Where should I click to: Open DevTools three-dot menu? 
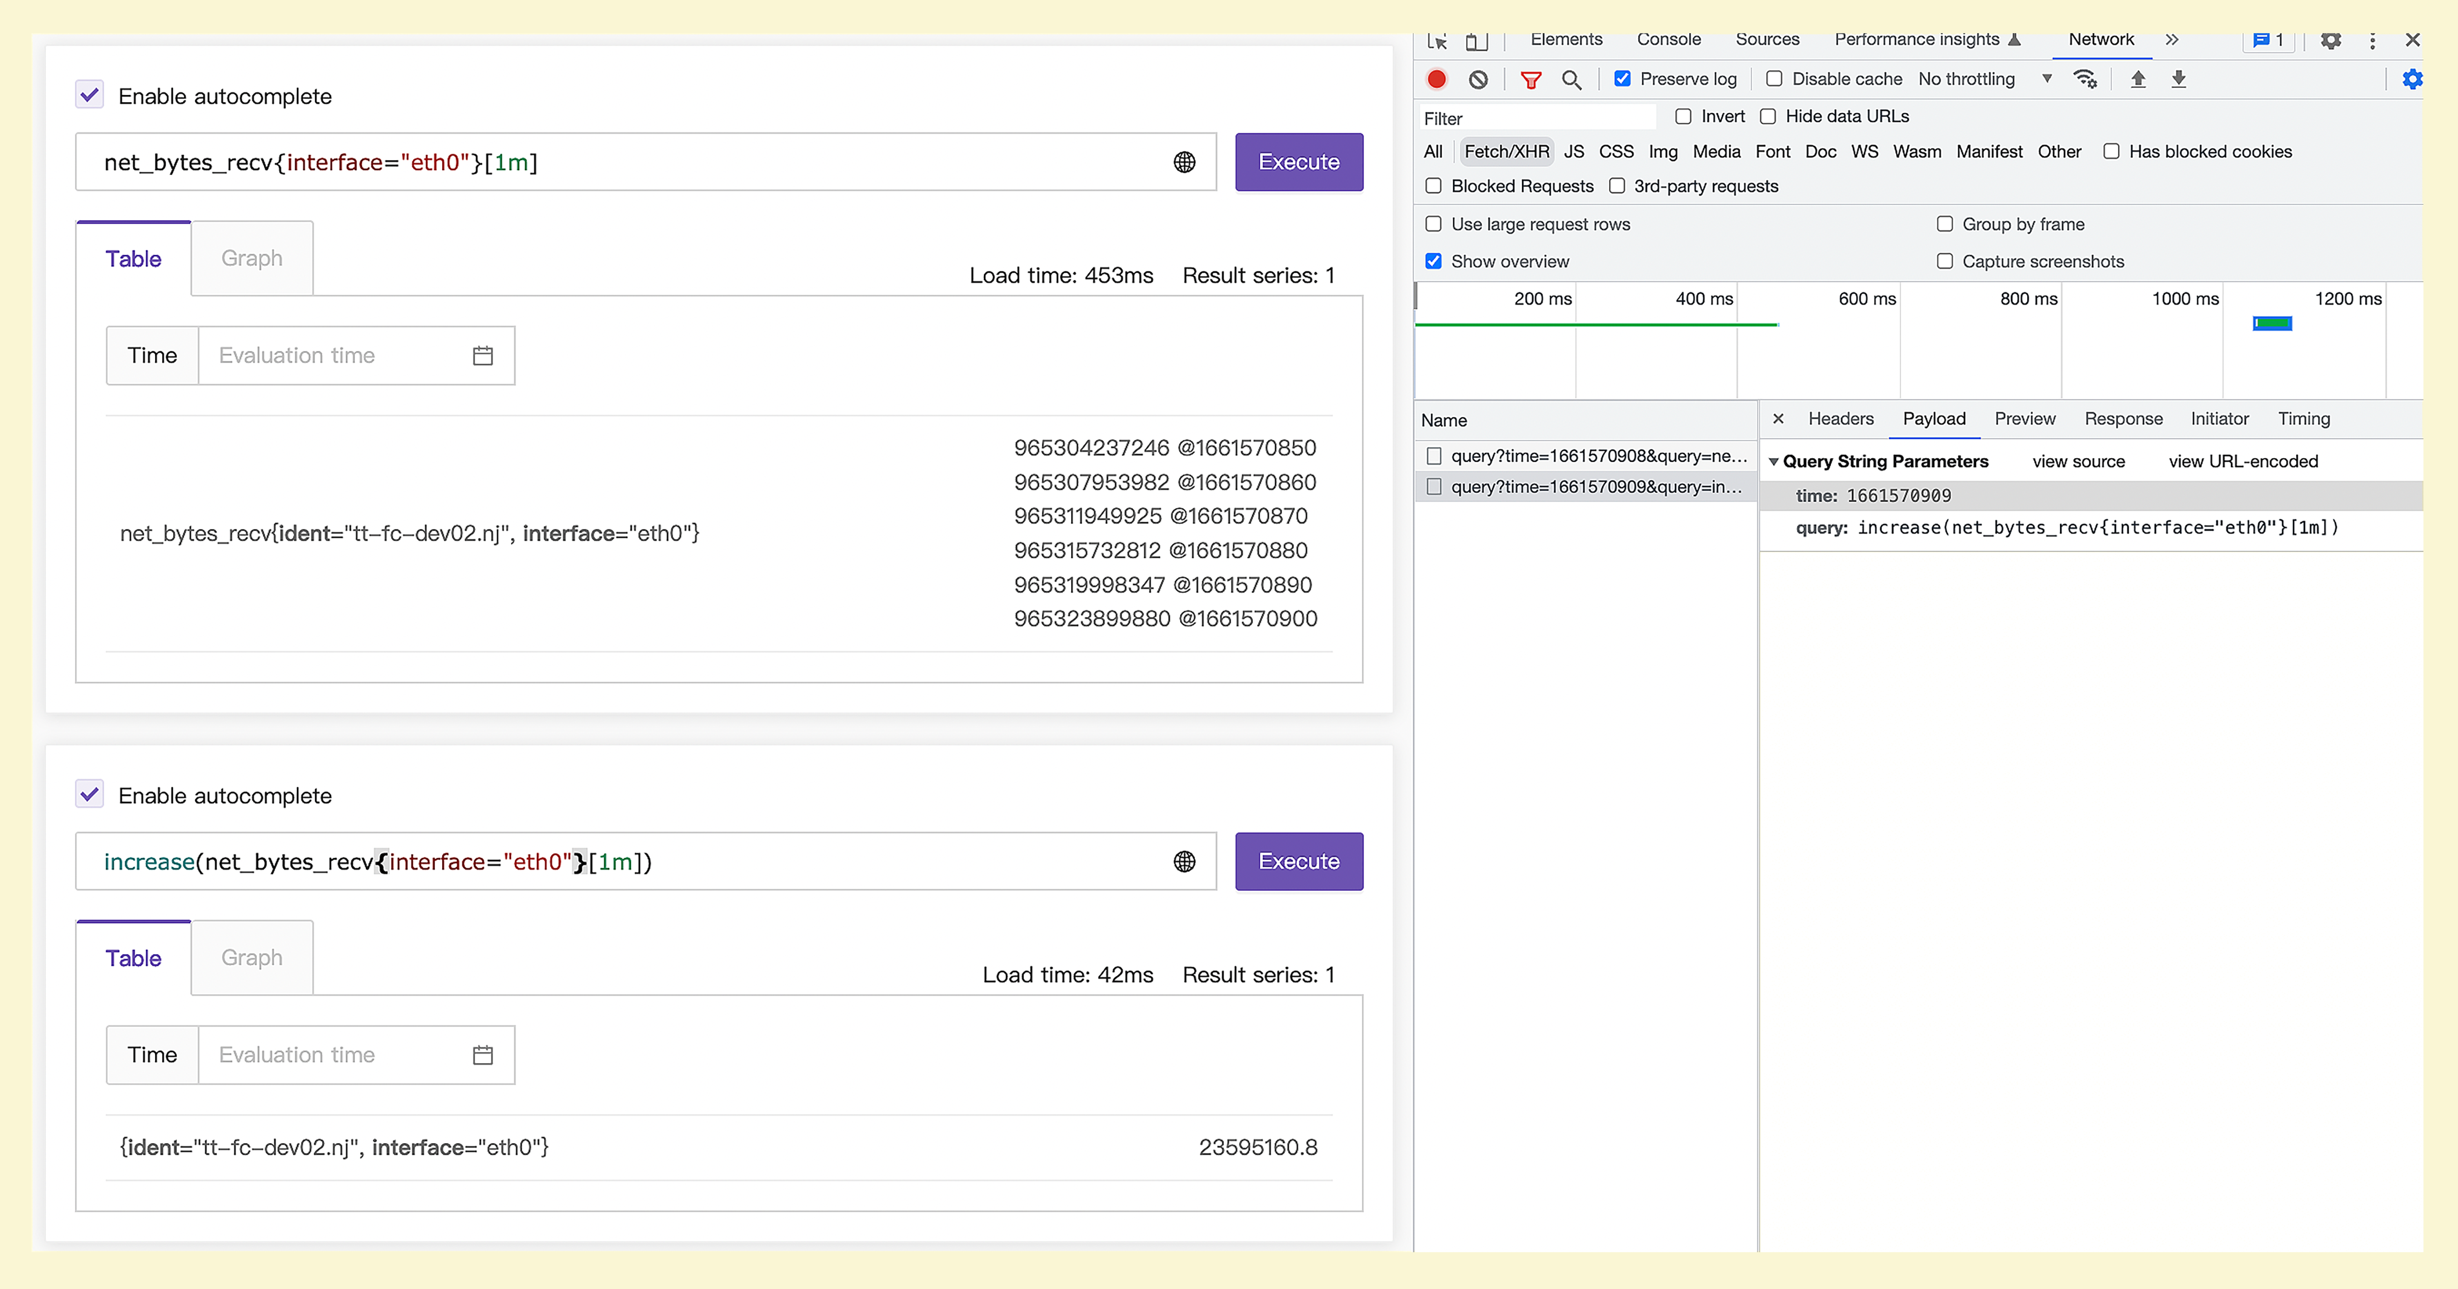(x=2372, y=40)
